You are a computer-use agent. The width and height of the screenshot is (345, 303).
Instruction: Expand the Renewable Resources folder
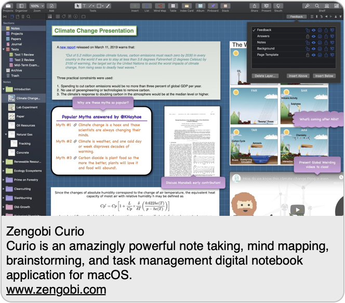coord(5,162)
